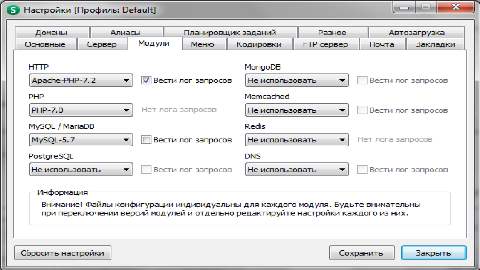The image size is (480, 270).
Task: Click the Сохранить button
Action: pyautogui.click(x=361, y=253)
